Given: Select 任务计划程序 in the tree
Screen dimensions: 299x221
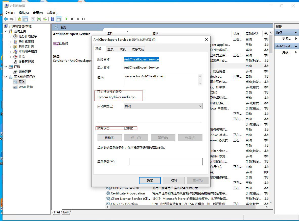Looking at the screenshot, I should click(x=28, y=36).
